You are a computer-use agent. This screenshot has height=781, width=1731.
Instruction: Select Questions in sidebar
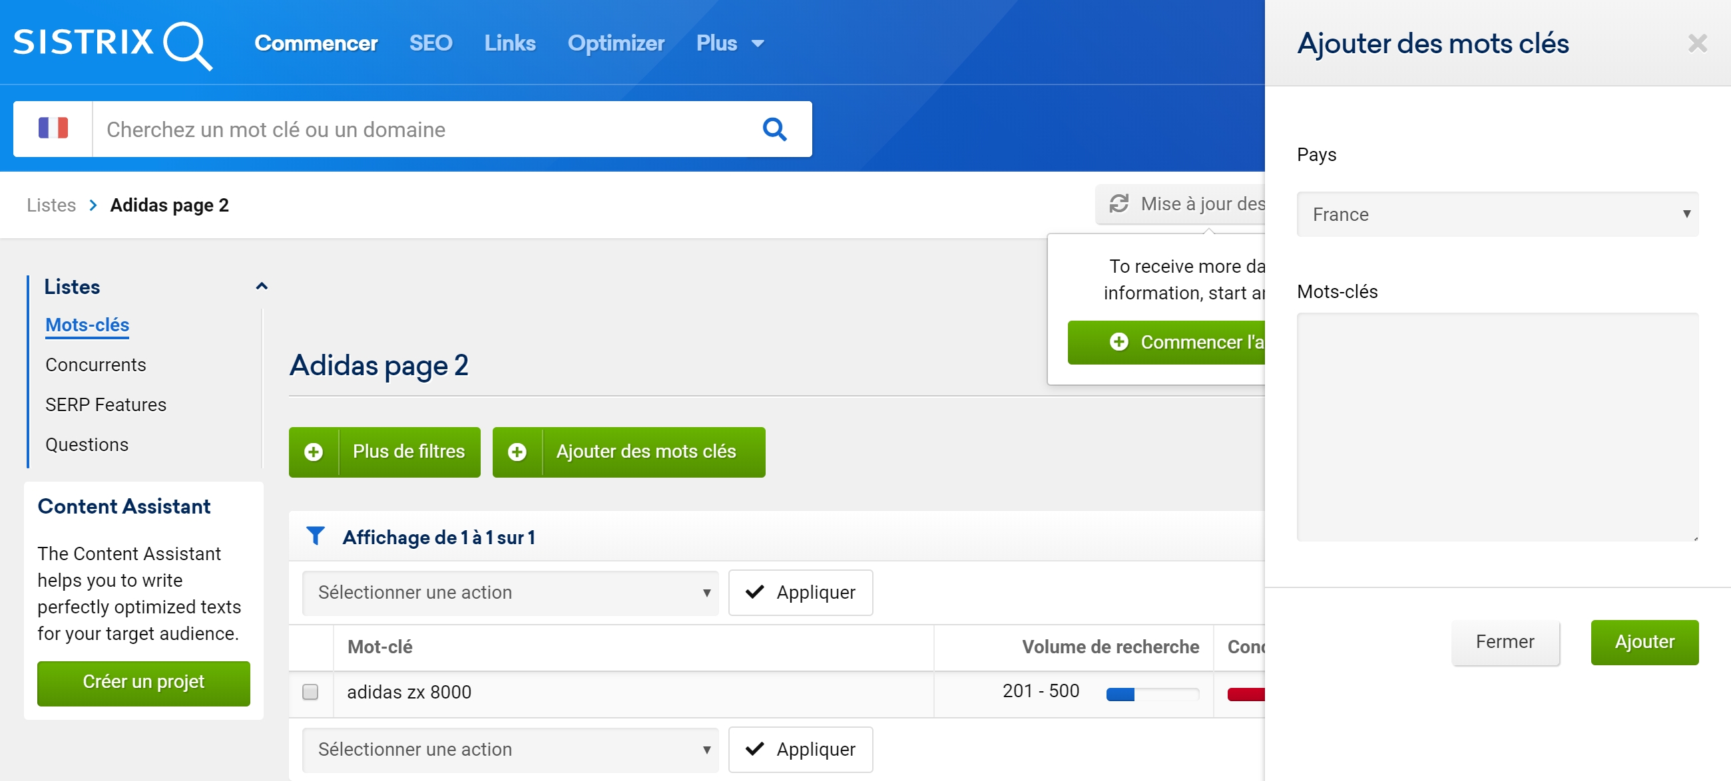[x=87, y=444]
